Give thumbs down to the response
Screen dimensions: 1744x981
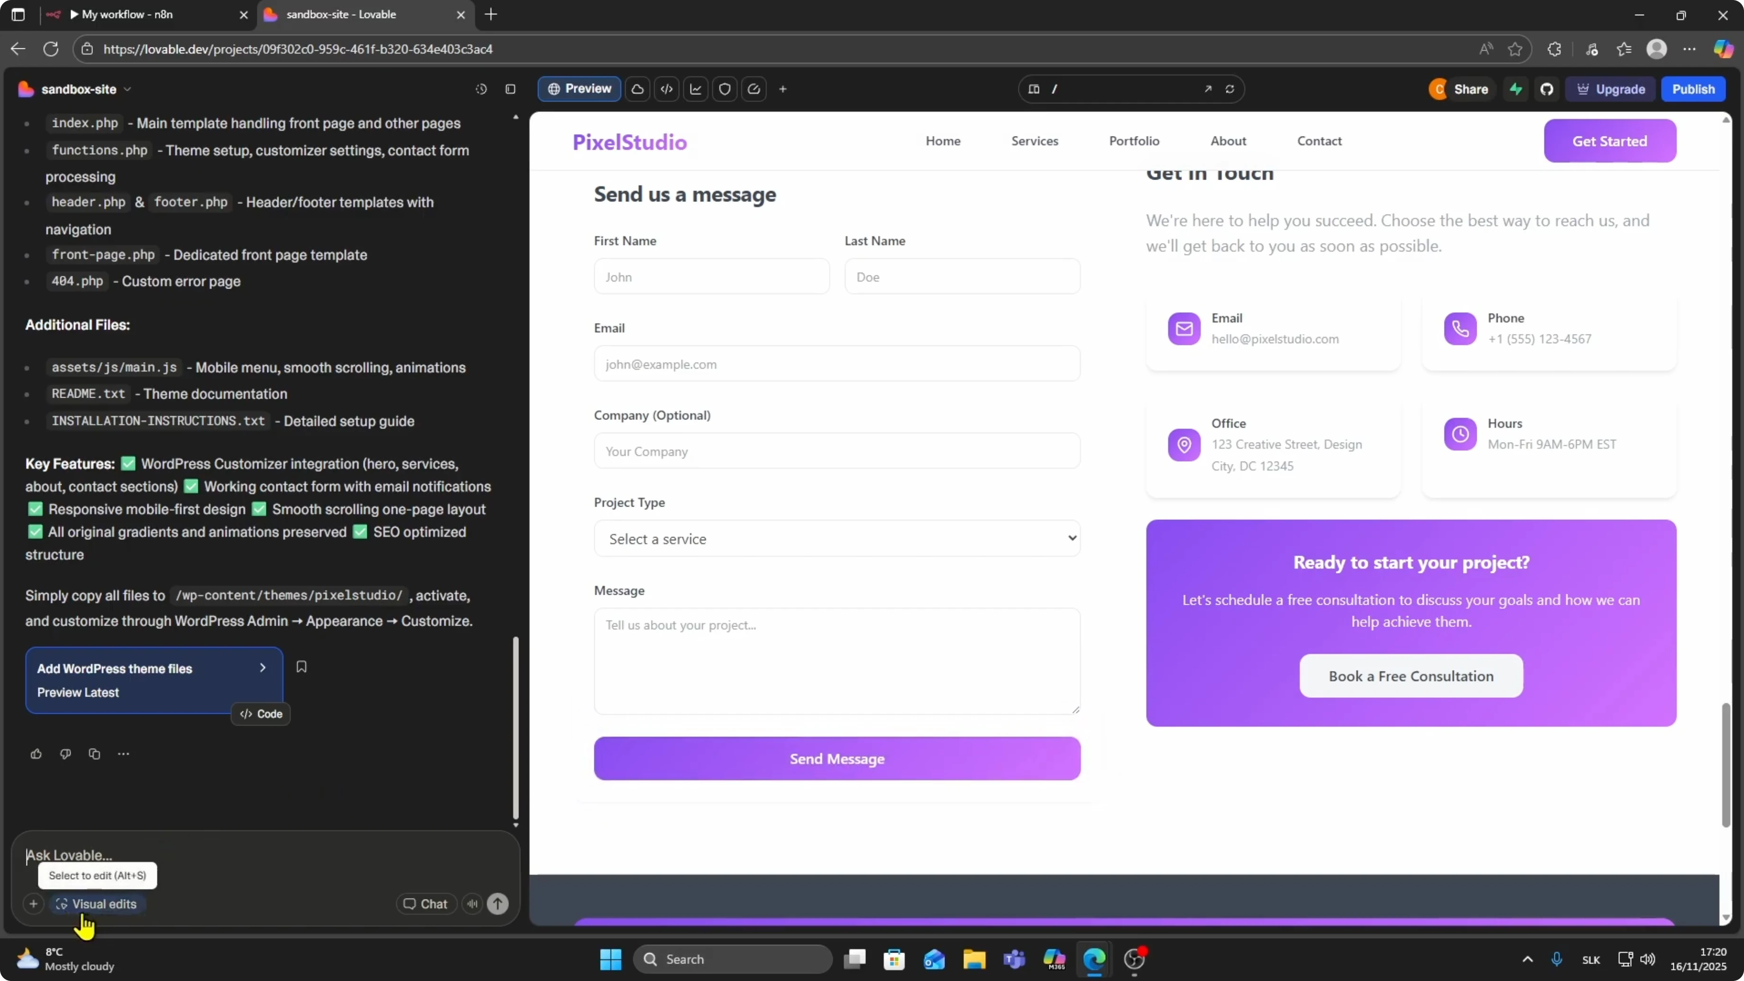(66, 754)
